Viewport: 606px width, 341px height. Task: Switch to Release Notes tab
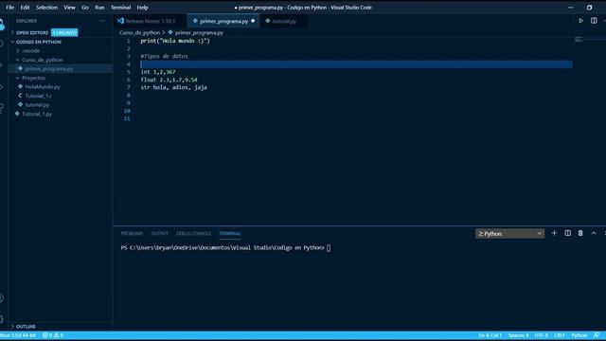150,21
